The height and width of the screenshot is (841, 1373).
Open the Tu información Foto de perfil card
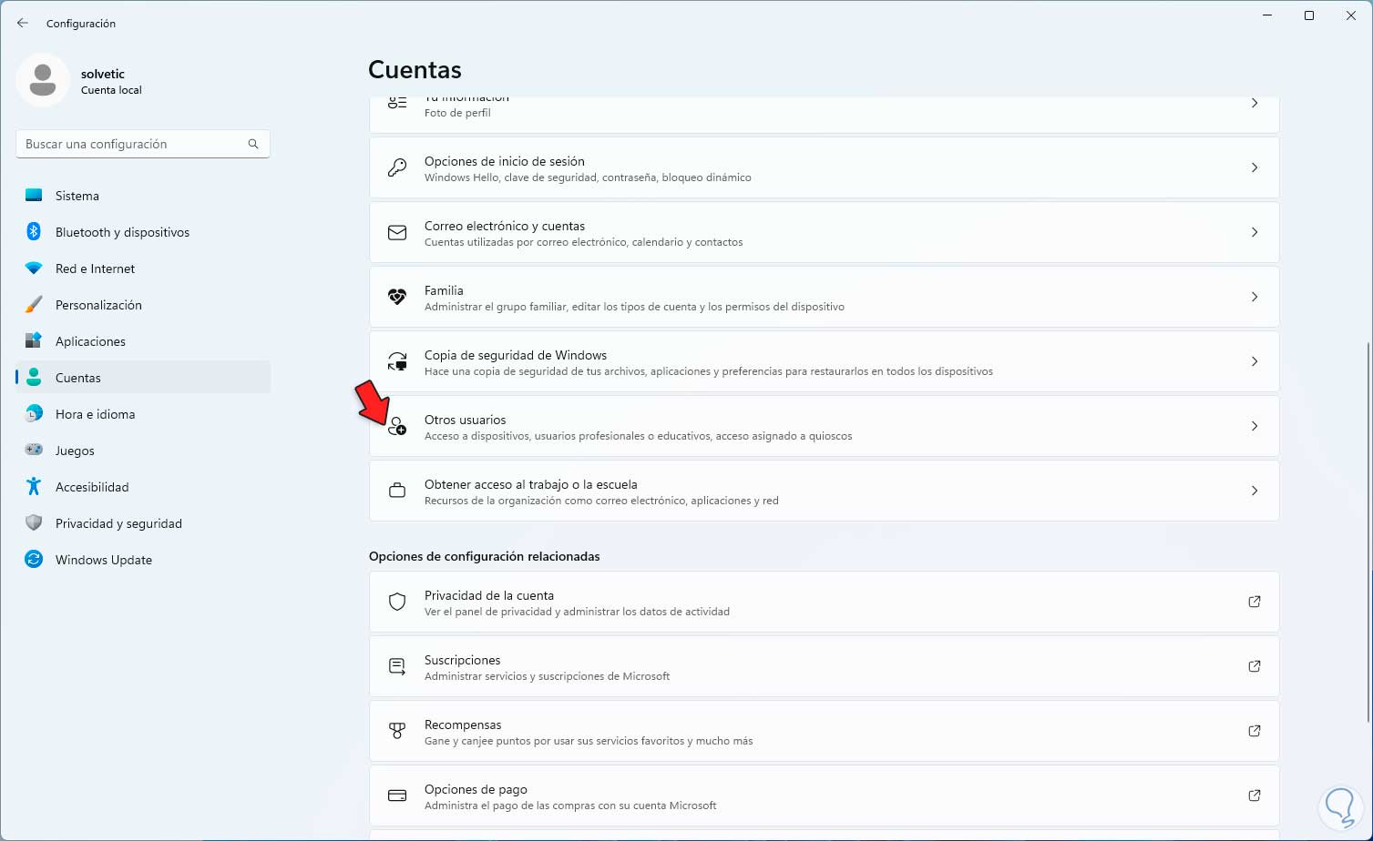tap(824, 115)
